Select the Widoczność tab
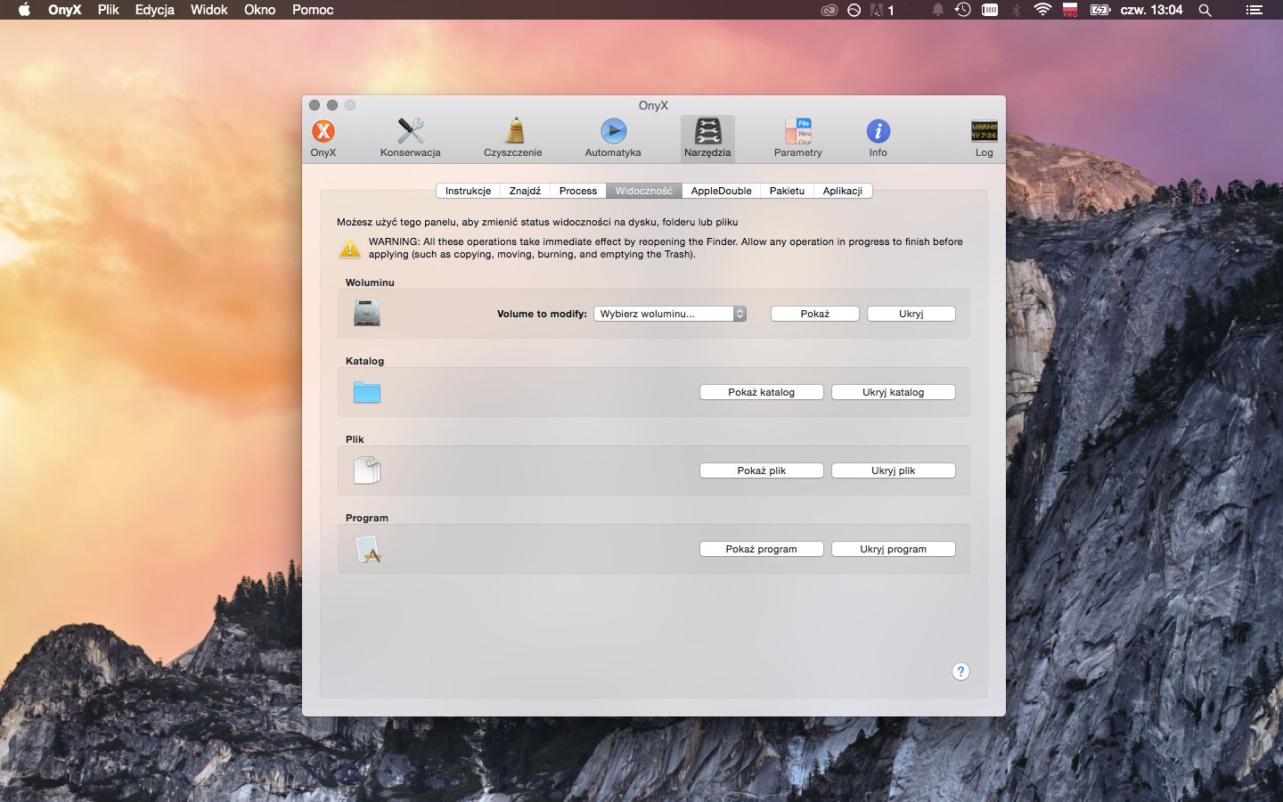This screenshot has height=802, width=1283. pyautogui.click(x=644, y=191)
